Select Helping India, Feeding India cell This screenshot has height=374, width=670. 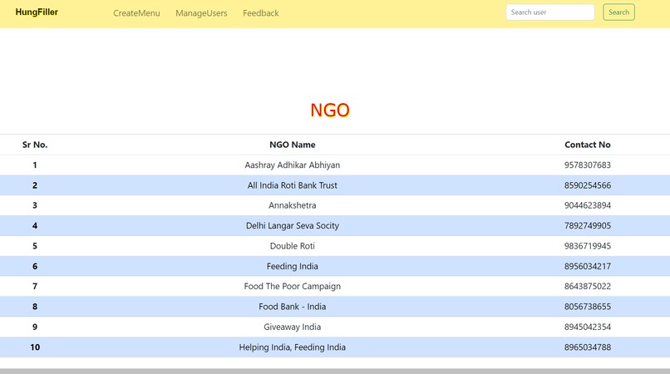click(x=293, y=347)
